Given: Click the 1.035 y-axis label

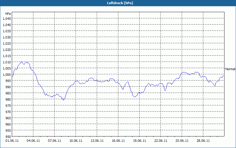Looking at the screenshot, I should pos(7,31).
